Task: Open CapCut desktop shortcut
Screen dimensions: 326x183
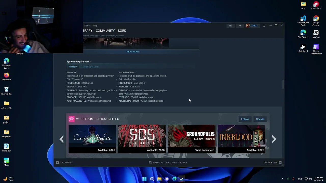Action: pos(316,34)
